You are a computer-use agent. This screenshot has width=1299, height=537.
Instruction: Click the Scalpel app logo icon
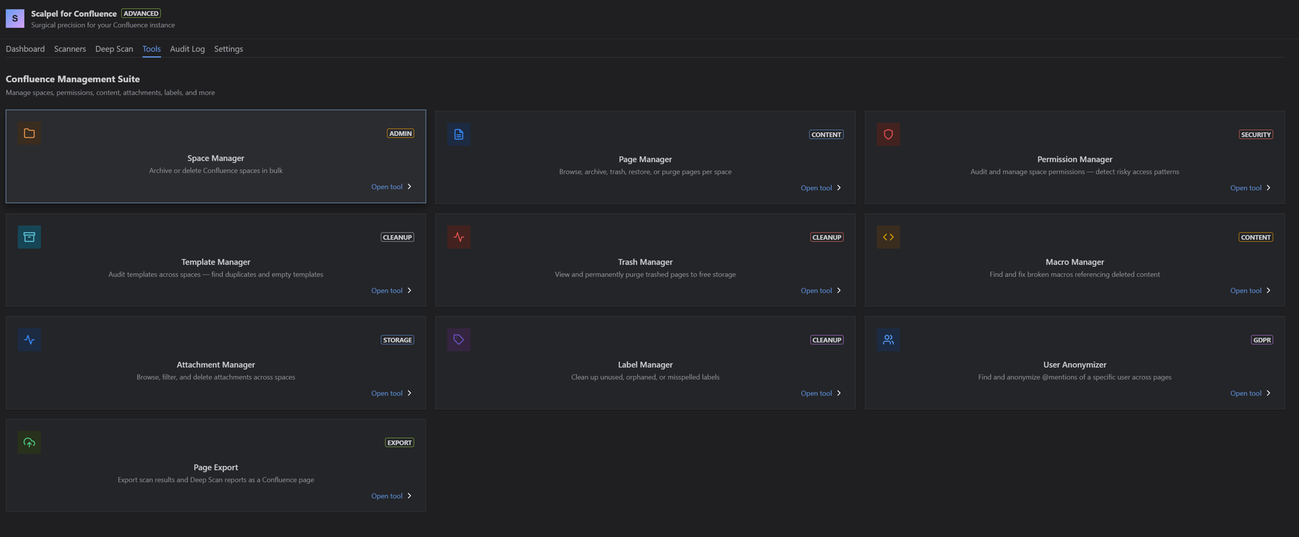[15, 18]
